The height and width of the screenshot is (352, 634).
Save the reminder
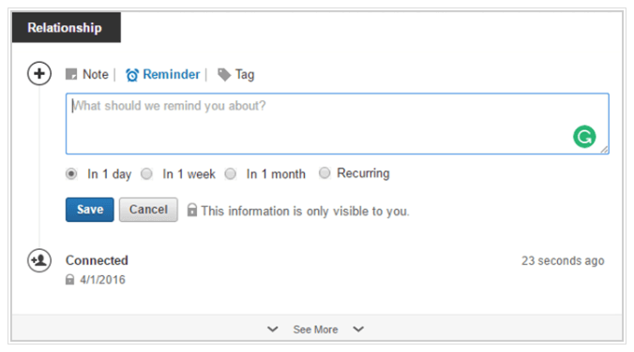coord(90,210)
